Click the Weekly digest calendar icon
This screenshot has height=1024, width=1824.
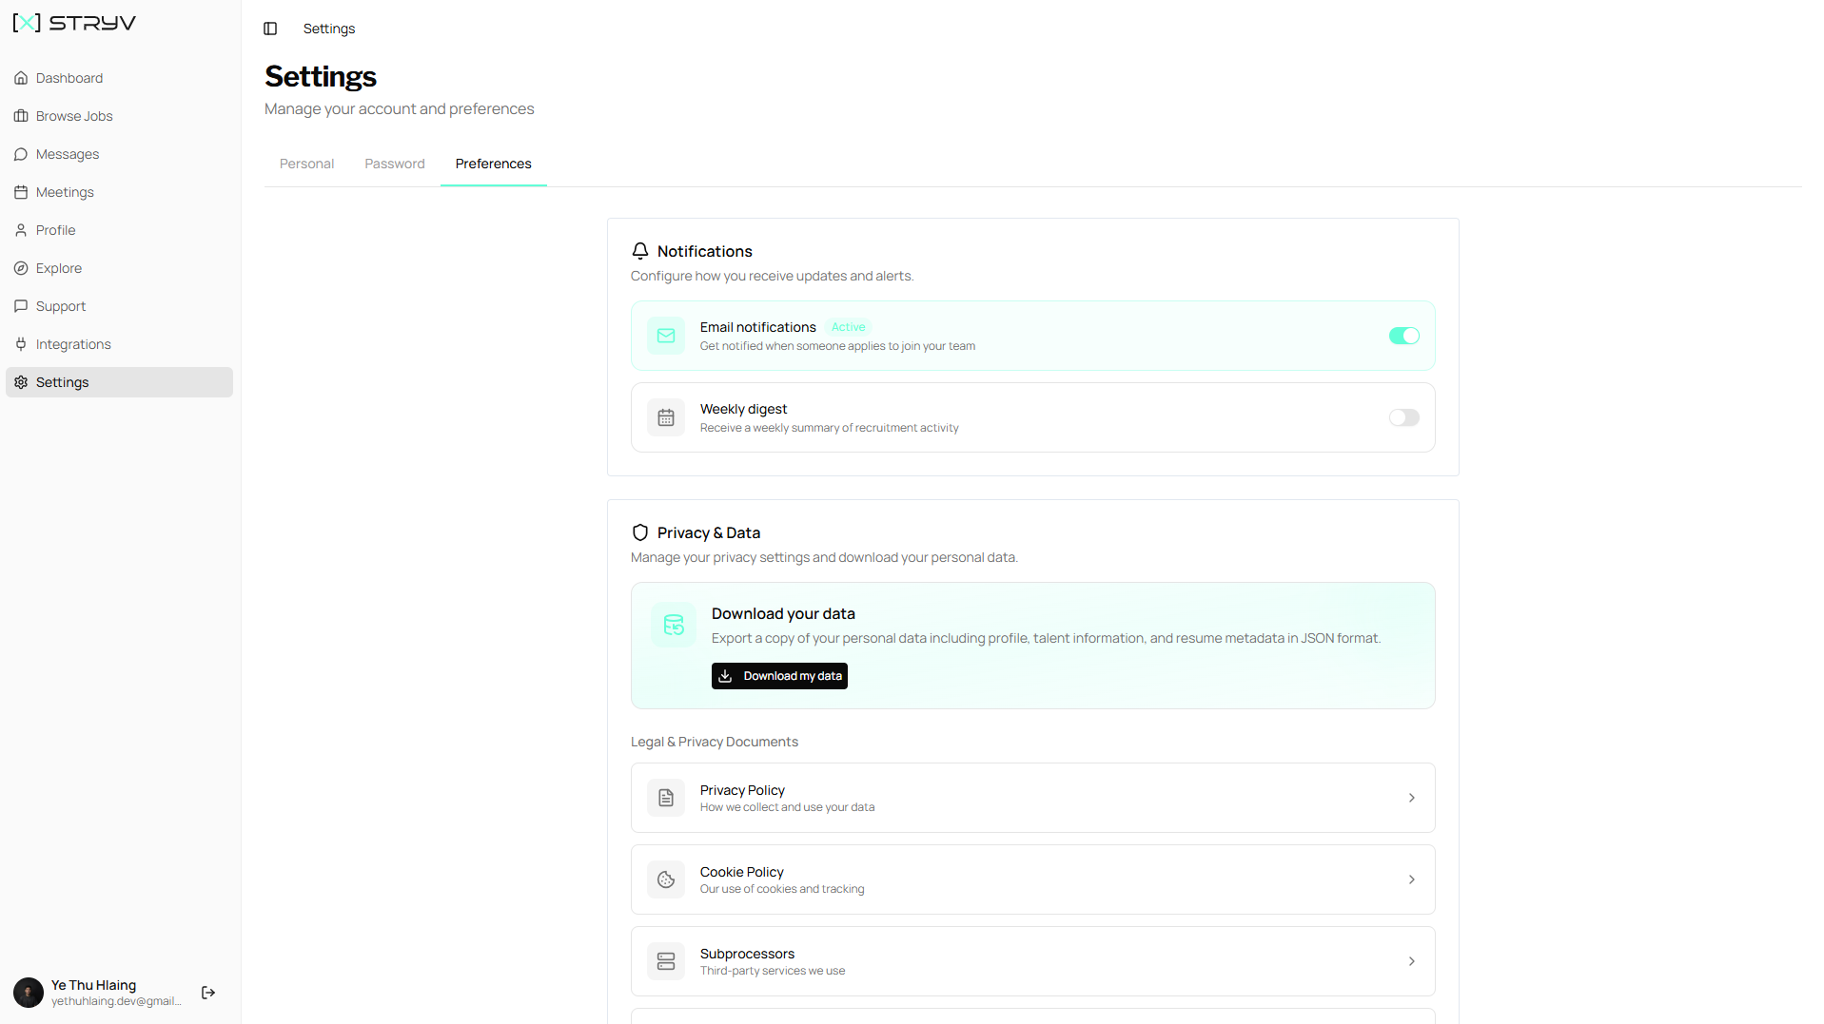666,417
